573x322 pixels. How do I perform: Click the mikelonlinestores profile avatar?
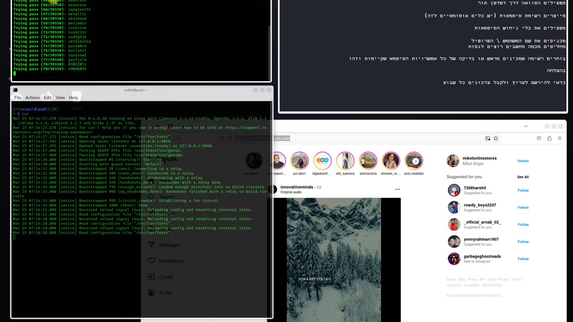click(453, 161)
